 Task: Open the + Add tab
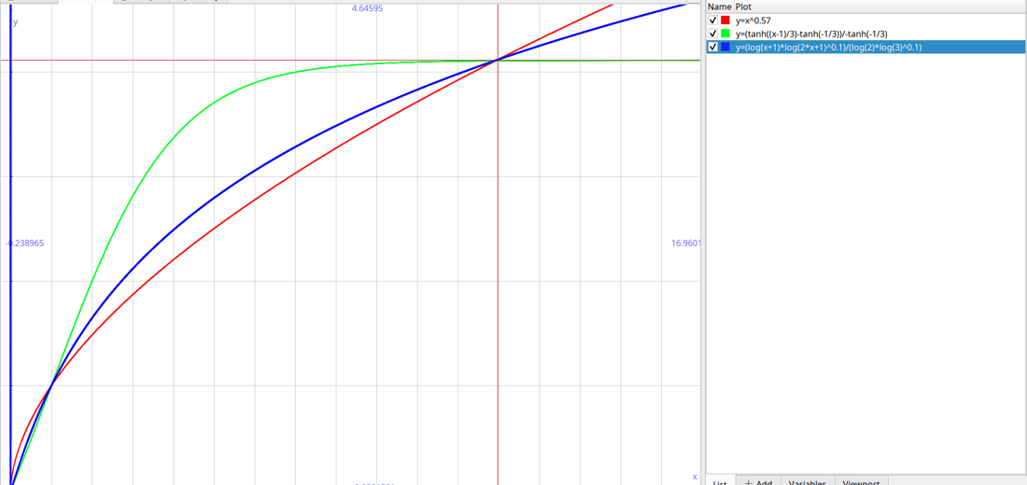758,481
